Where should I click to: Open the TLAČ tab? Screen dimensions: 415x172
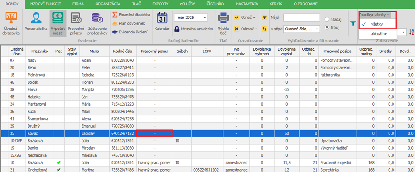click(137, 4)
